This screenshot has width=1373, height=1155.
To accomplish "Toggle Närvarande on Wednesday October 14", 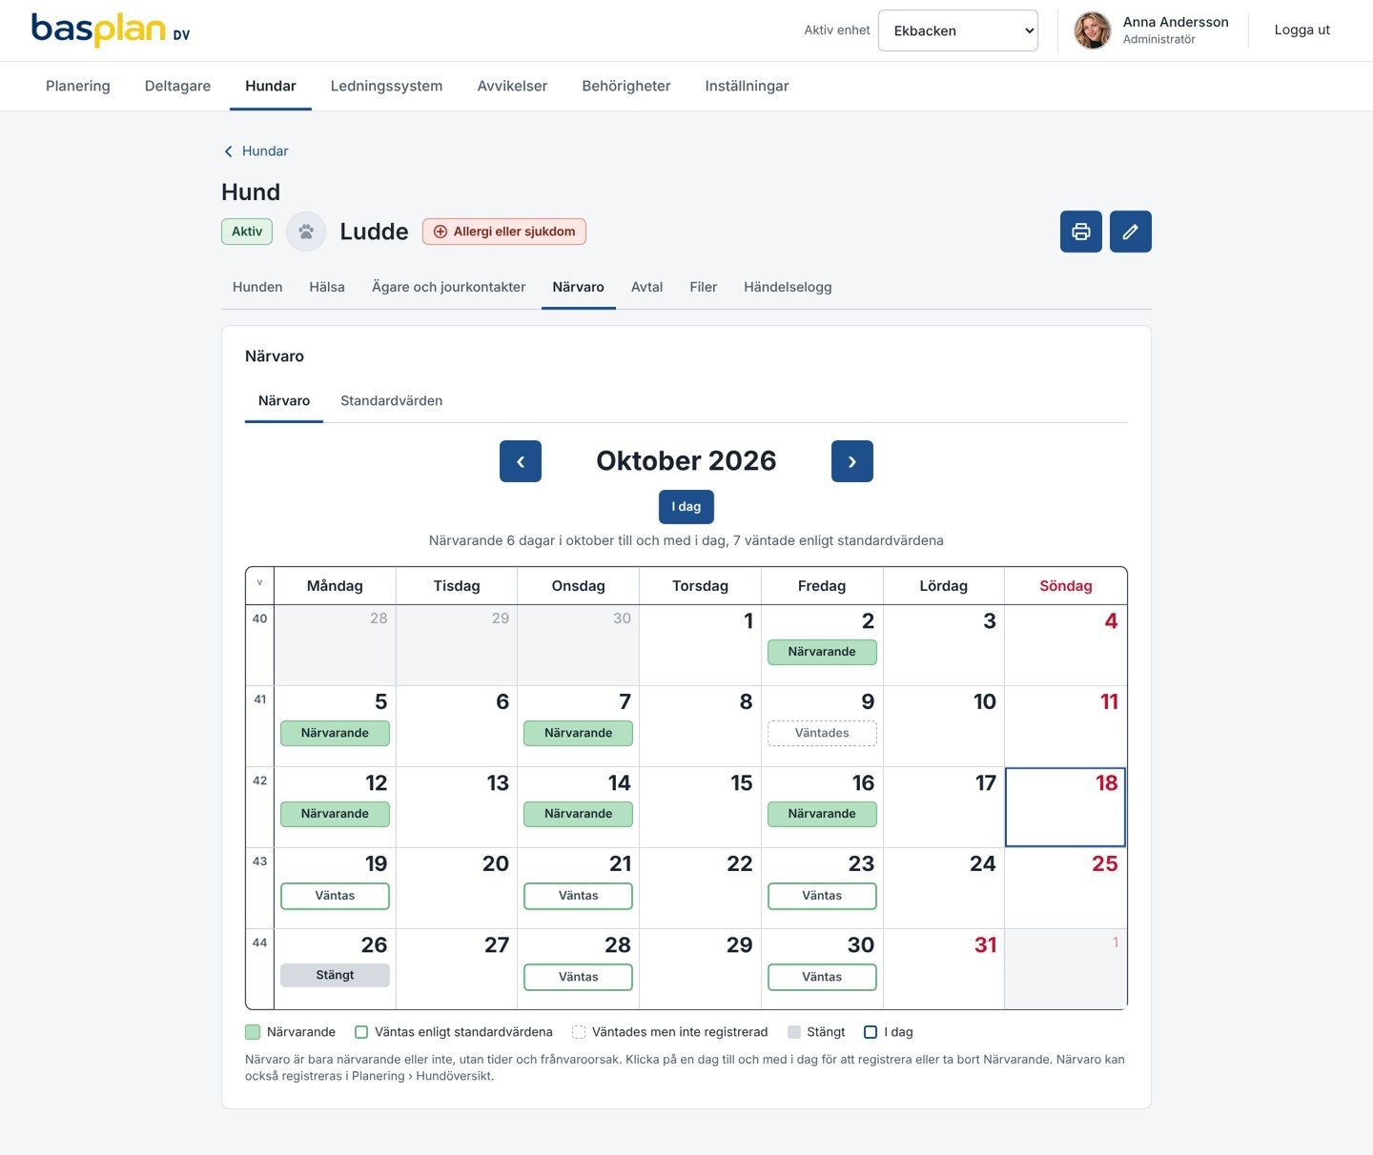I will 578,814.
